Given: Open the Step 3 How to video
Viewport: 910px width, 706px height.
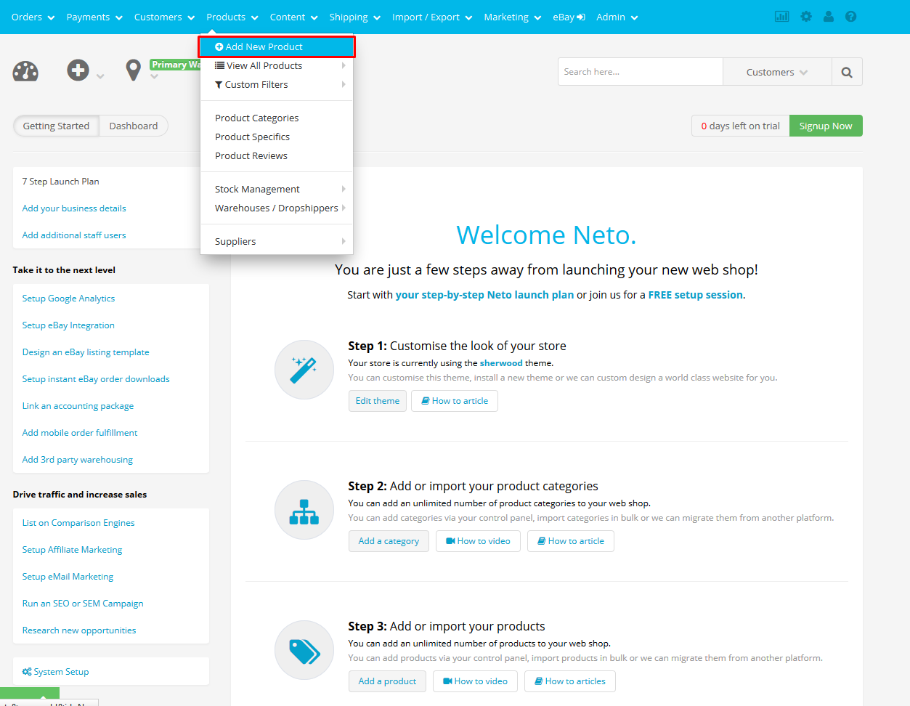Looking at the screenshot, I should pyautogui.click(x=475, y=681).
